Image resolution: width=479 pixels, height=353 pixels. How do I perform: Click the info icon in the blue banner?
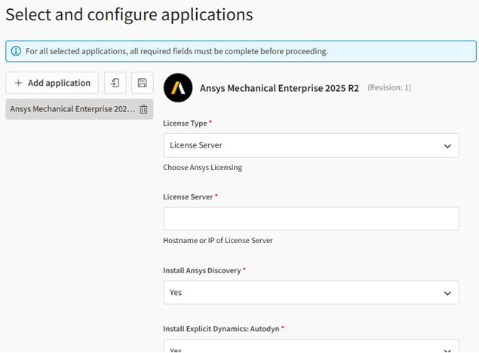(16, 51)
